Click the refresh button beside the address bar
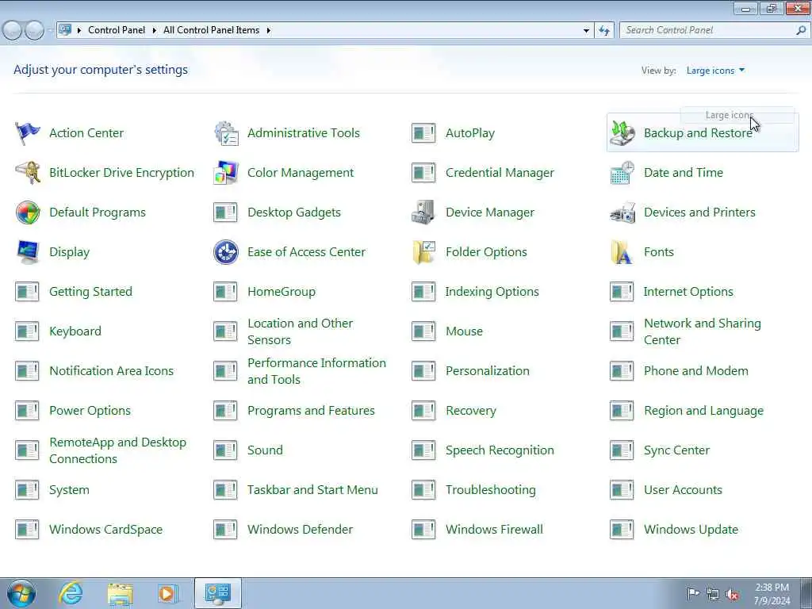 click(x=604, y=31)
